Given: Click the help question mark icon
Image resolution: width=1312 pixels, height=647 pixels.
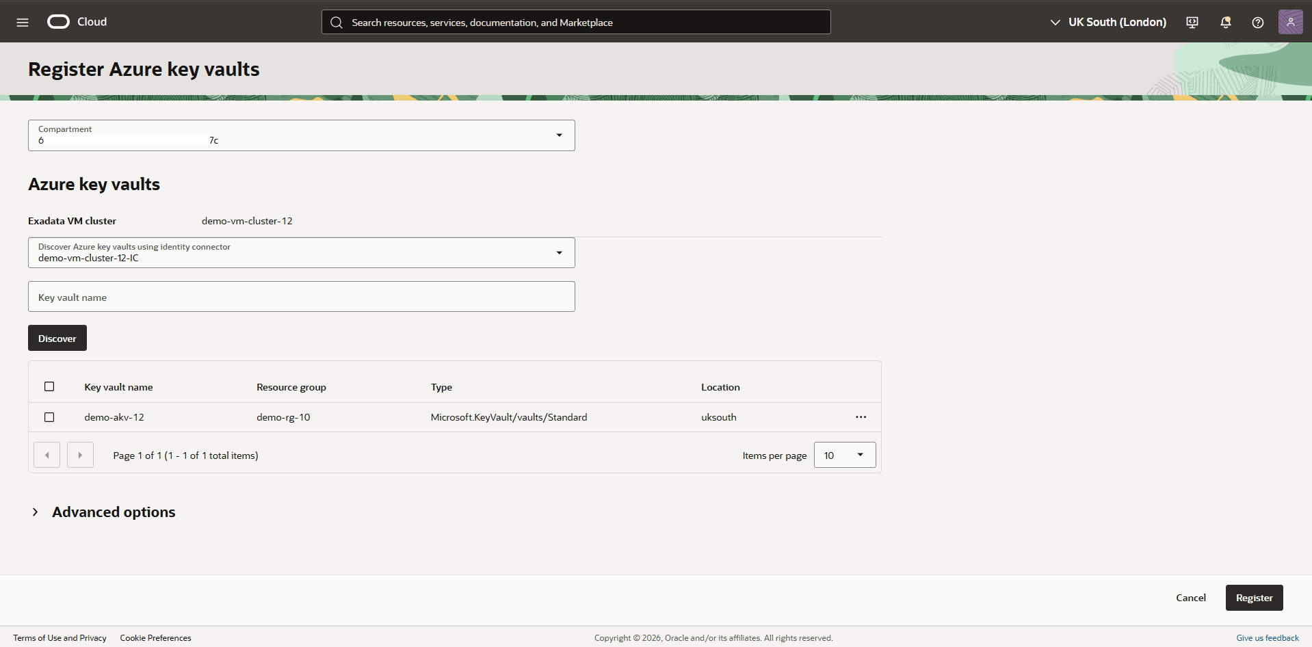Looking at the screenshot, I should coord(1257,22).
